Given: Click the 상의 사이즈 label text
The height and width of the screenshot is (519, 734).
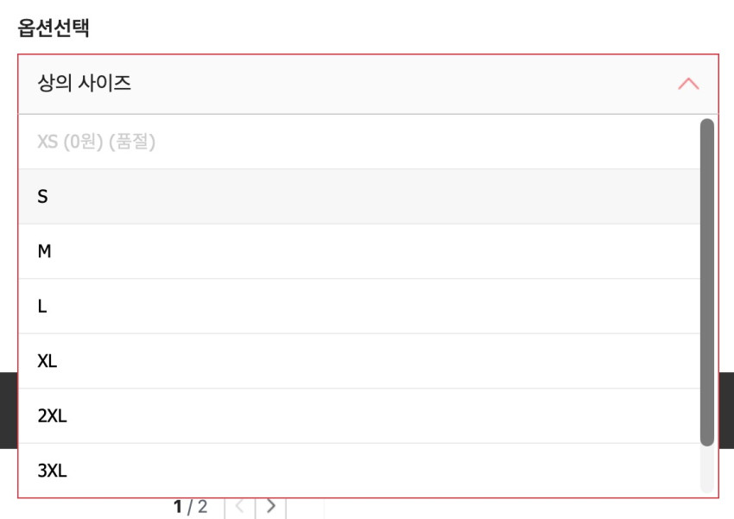Looking at the screenshot, I should pyautogui.click(x=85, y=84).
